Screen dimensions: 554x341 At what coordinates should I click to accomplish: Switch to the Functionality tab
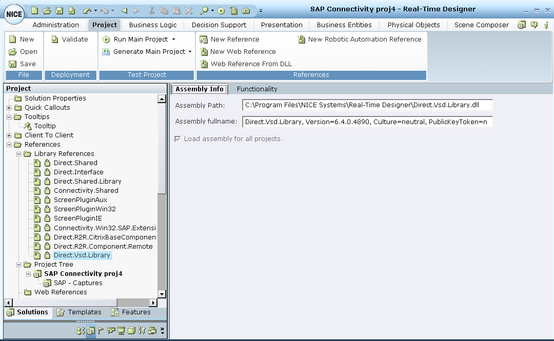pos(257,89)
